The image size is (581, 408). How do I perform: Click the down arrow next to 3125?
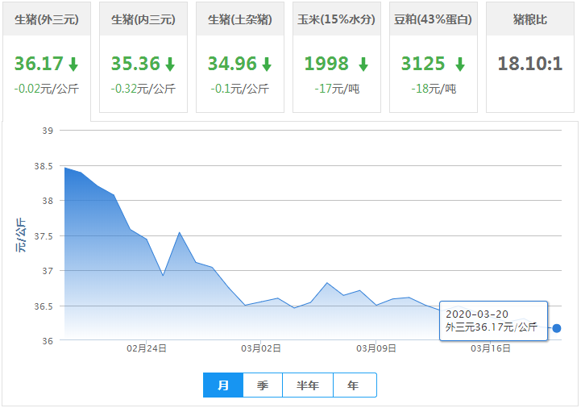(460, 65)
